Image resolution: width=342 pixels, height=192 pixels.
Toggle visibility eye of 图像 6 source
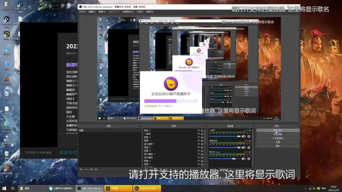198,147
